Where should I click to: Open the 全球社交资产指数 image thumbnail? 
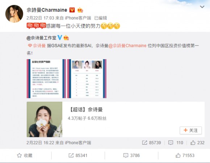46,79
